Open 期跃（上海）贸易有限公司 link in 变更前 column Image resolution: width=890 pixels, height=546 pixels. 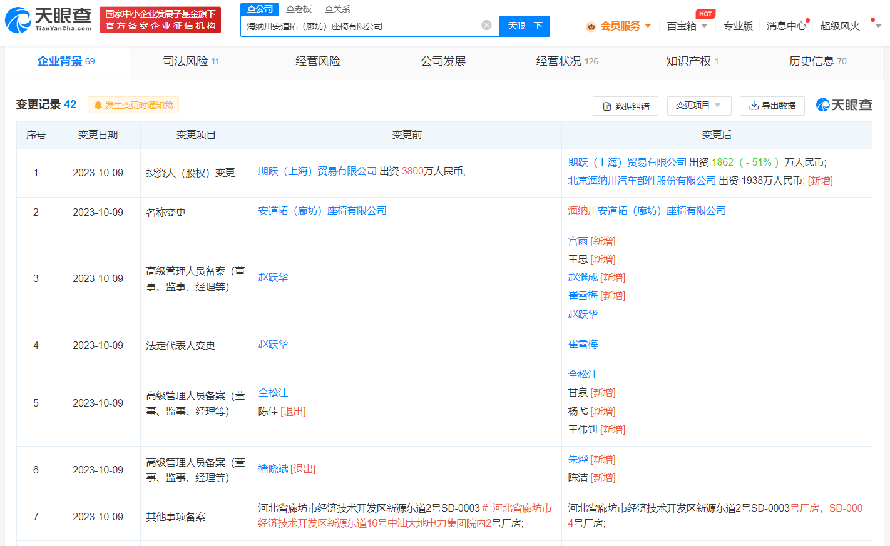(x=317, y=171)
